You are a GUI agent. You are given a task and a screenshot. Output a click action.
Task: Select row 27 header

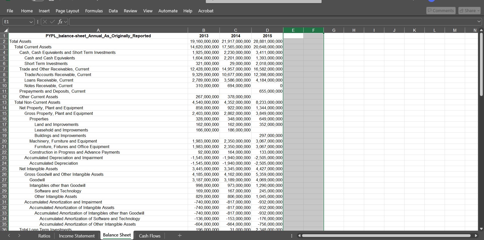[x=4, y=180]
